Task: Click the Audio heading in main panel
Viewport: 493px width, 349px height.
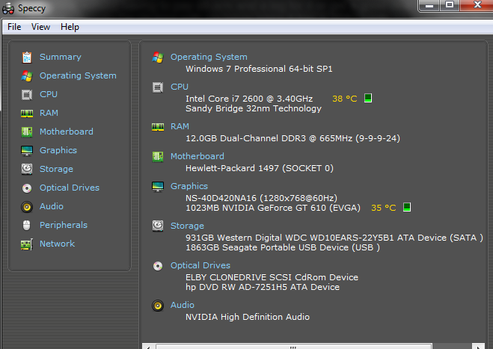Action: coord(183,306)
